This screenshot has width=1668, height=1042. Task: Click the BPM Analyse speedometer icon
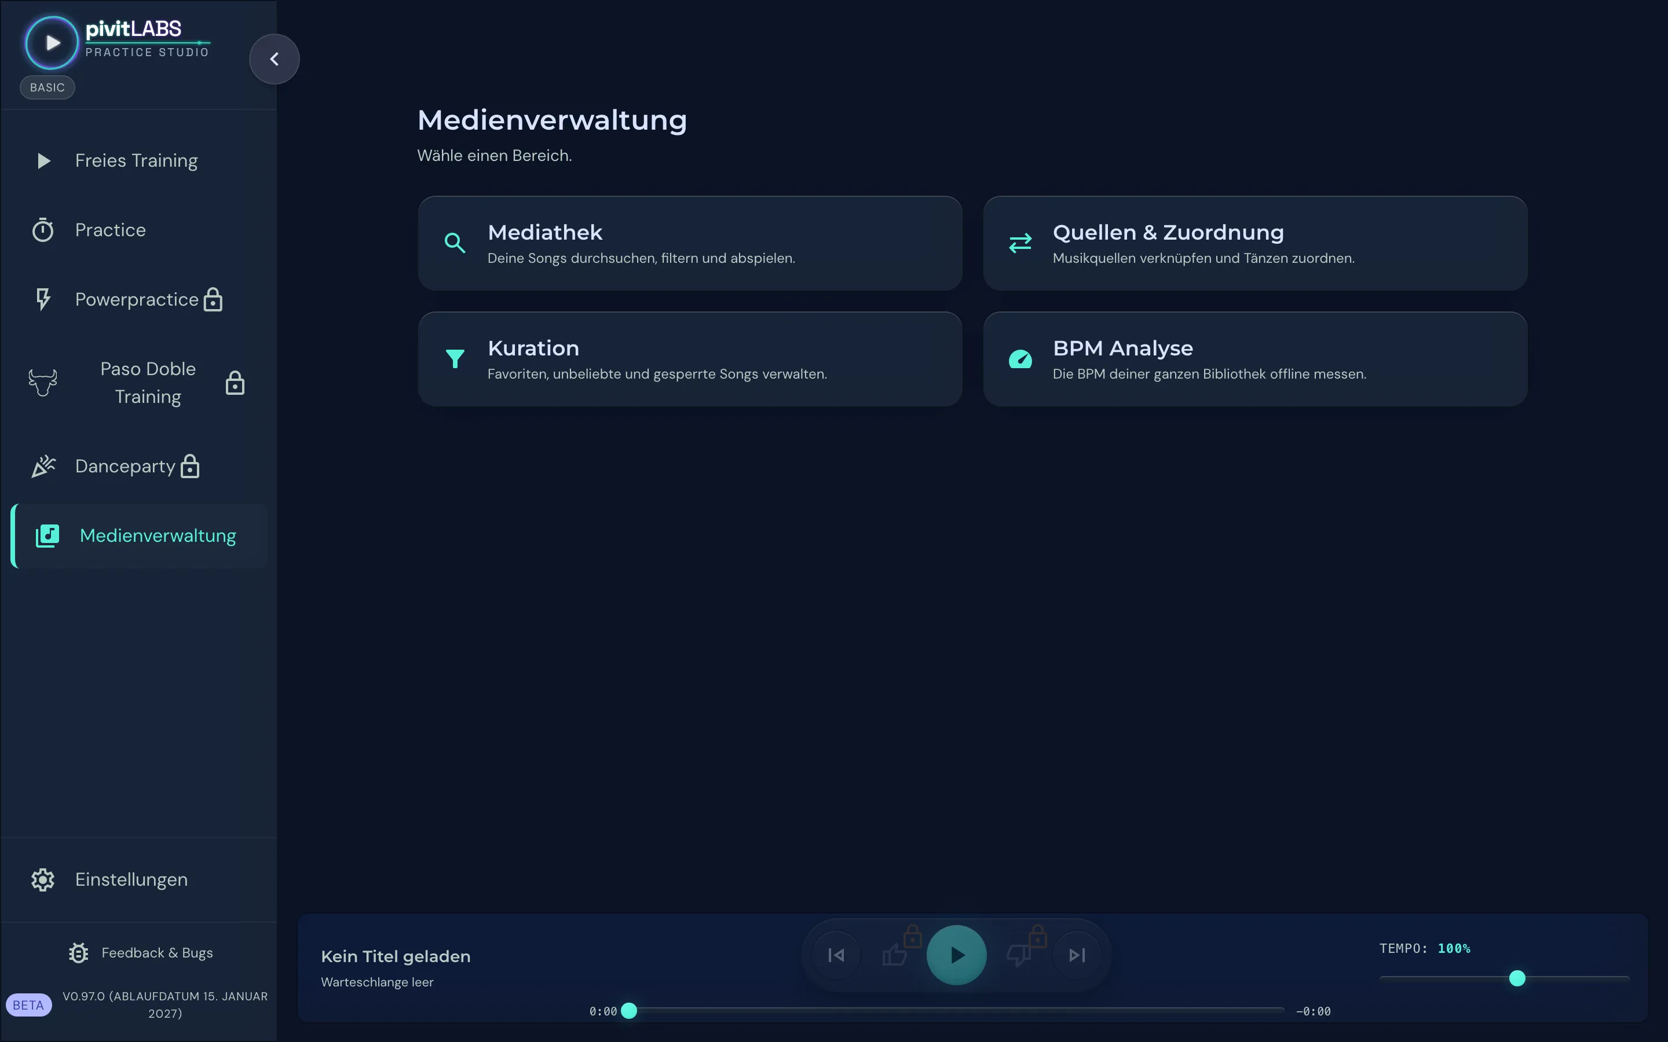tap(1020, 359)
